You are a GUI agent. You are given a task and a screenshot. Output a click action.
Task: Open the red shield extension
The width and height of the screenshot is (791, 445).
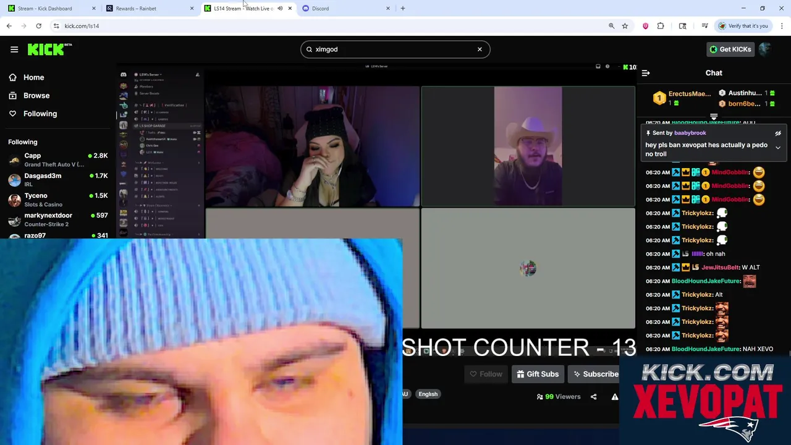(x=645, y=26)
